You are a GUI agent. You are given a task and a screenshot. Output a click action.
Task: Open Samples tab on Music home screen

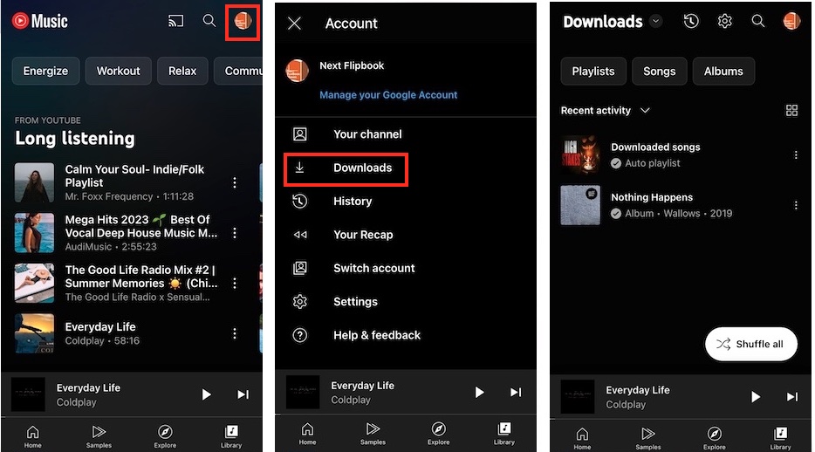(x=99, y=436)
